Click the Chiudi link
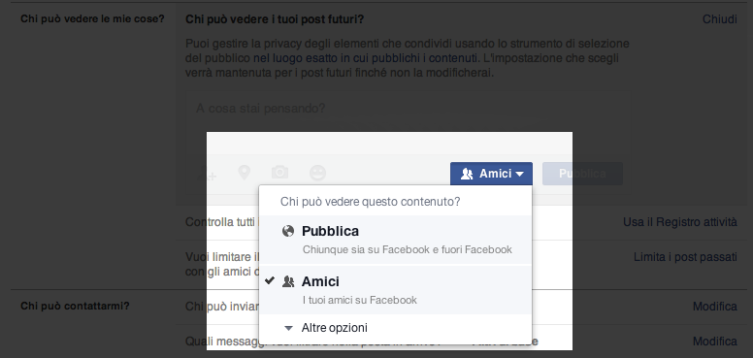 click(x=719, y=19)
